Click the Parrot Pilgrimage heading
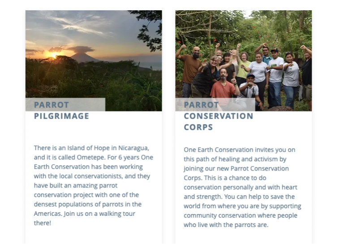 coord(61,111)
